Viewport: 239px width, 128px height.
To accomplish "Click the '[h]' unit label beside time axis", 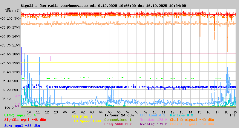I will [232, 115].
